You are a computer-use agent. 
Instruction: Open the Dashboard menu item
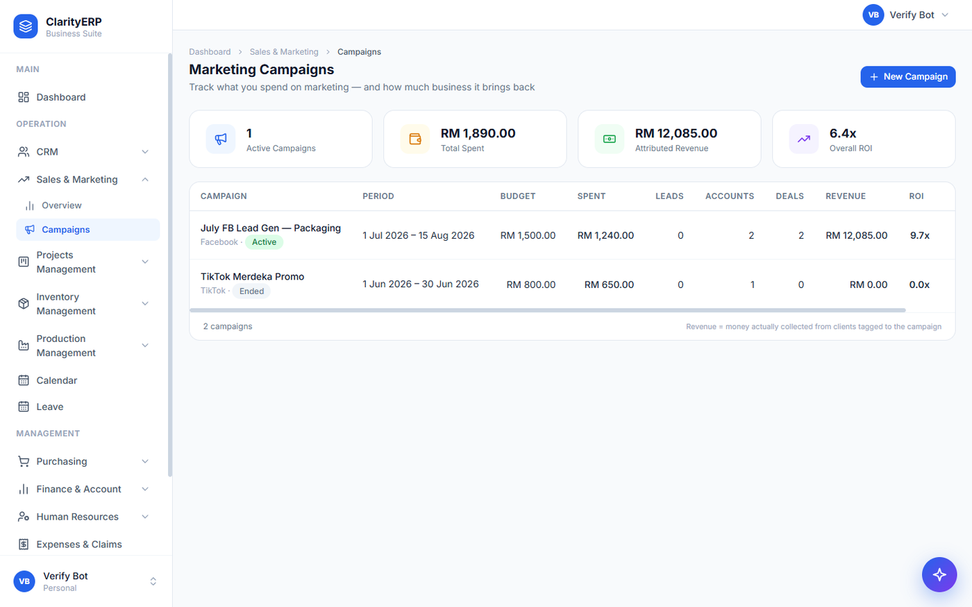(88, 97)
